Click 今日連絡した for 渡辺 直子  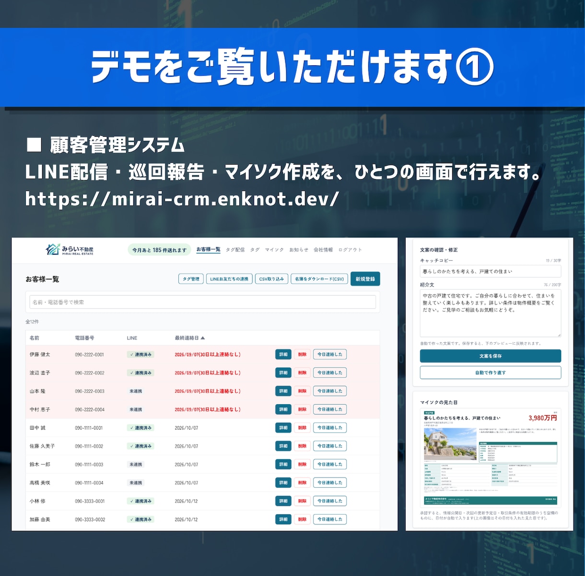point(329,372)
